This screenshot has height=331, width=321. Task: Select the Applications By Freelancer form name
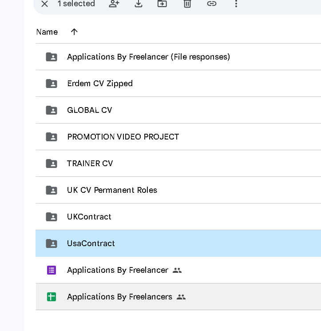pos(118,270)
